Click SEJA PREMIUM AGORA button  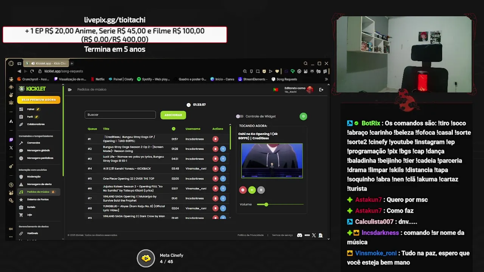39,100
